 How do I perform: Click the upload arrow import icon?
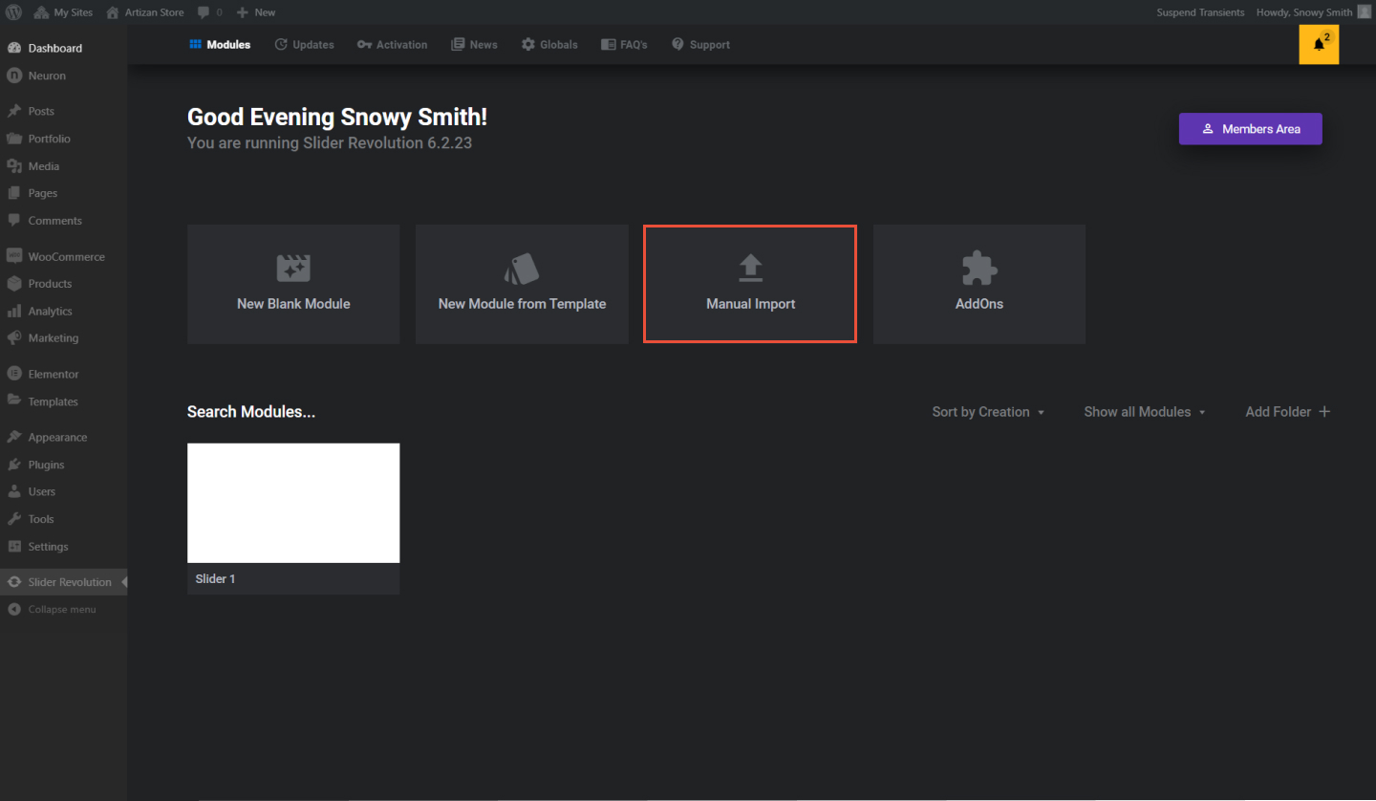751,269
